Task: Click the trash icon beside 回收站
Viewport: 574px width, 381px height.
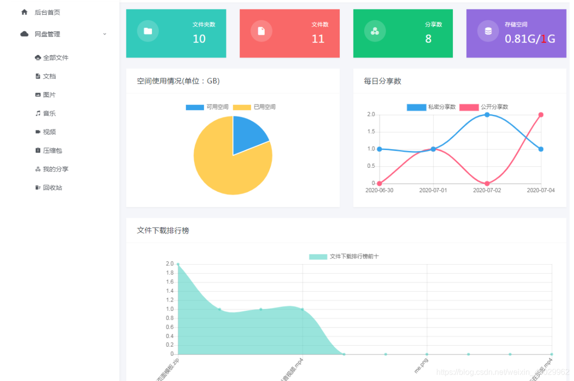Action: [38, 188]
